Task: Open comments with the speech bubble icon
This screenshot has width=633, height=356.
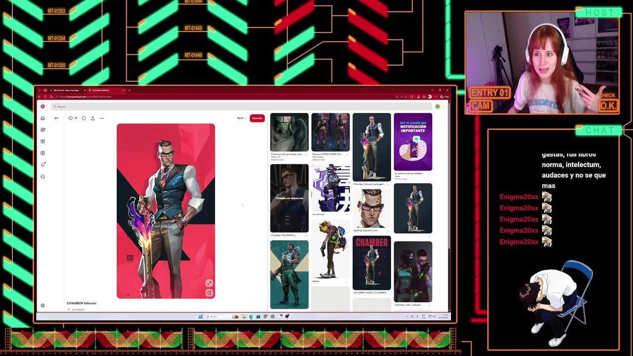Action: pos(84,118)
